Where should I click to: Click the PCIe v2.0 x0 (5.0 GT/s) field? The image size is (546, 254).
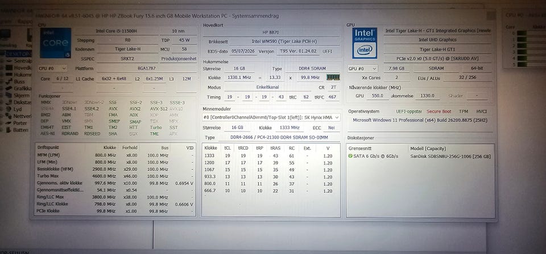coord(437,58)
